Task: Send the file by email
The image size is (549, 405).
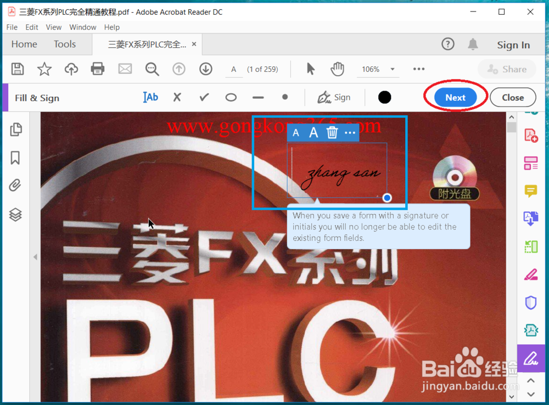Action: (x=125, y=69)
